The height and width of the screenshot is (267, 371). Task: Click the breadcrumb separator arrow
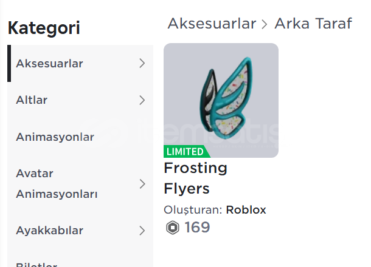point(265,24)
